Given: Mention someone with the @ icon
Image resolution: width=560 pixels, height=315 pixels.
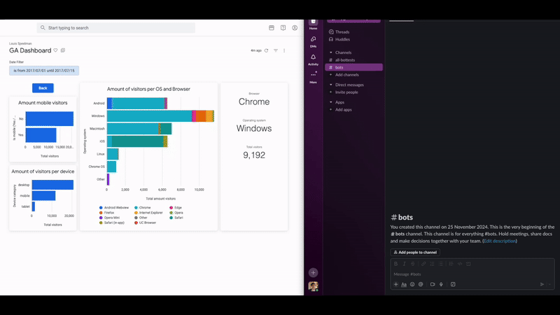Looking at the screenshot, I should point(421,284).
